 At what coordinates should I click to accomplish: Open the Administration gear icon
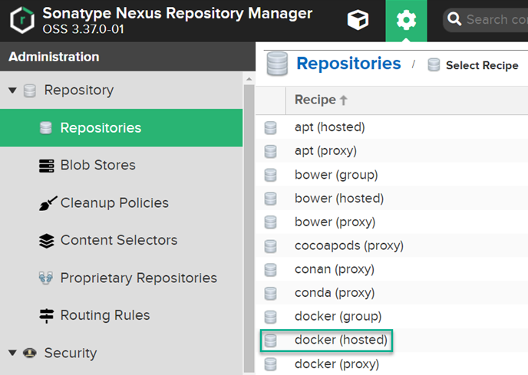pos(406,20)
